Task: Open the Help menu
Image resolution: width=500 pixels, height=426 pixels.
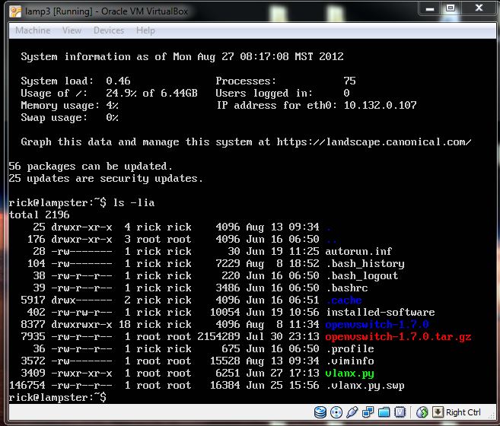Action: click(x=145, y=30)
